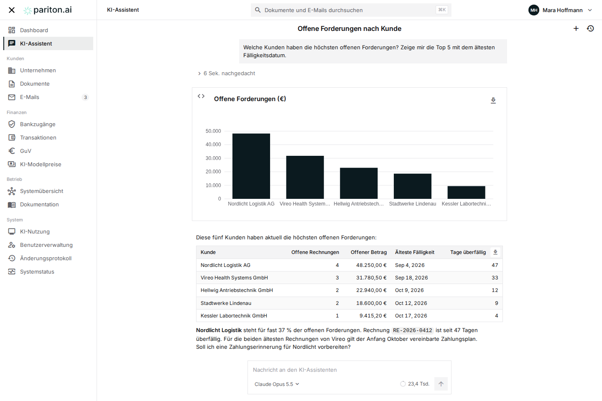Image resolution: width=602 pixels, height=401 pixels.
Task: Click the Vireo Health Systems bar
Action: point(305,177)
